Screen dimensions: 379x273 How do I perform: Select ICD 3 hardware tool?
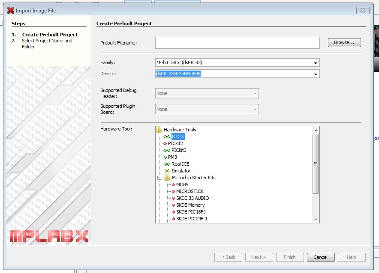coord(177,136)
